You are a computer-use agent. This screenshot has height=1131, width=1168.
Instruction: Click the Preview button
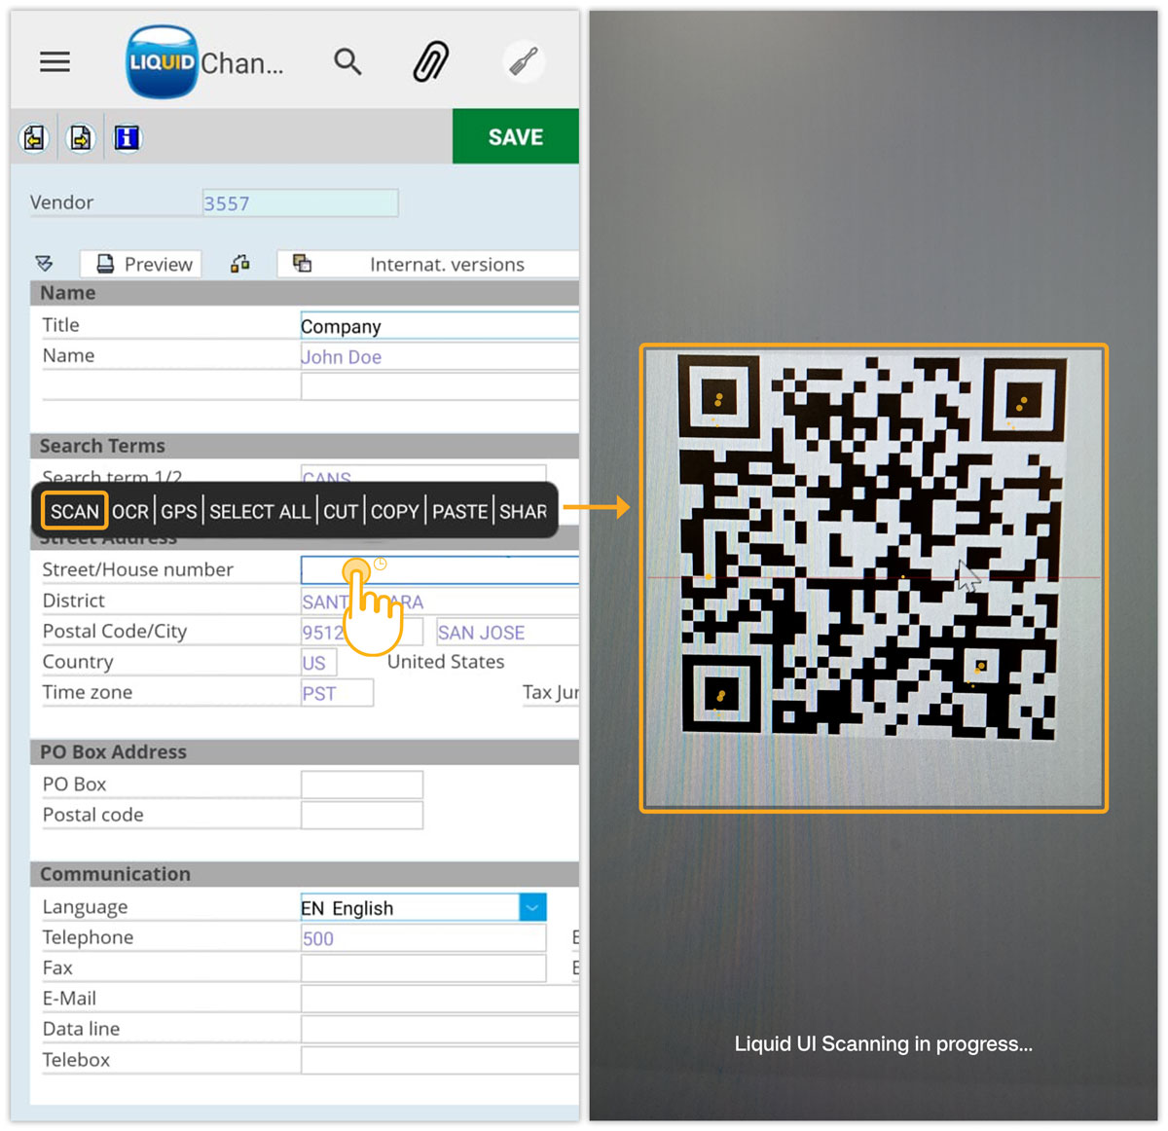140,264
